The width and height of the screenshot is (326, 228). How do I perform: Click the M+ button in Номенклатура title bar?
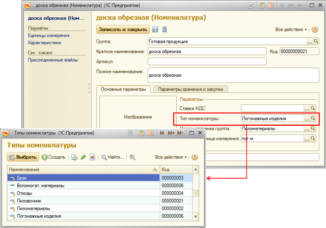[x=291, y=6]
